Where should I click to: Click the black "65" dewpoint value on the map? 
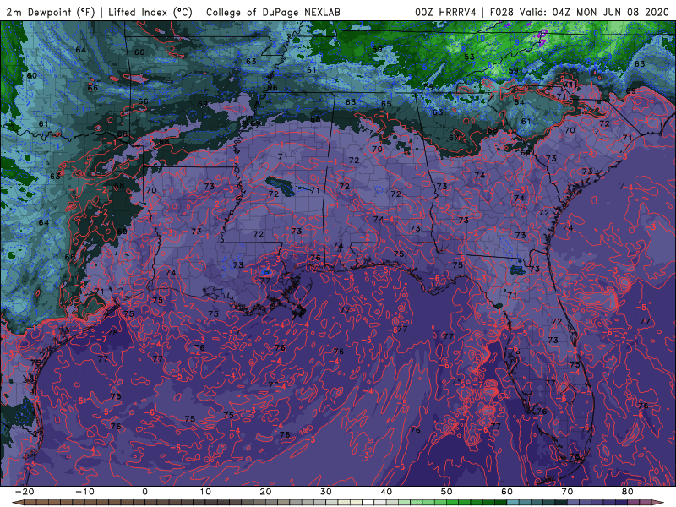coord(386,104)
